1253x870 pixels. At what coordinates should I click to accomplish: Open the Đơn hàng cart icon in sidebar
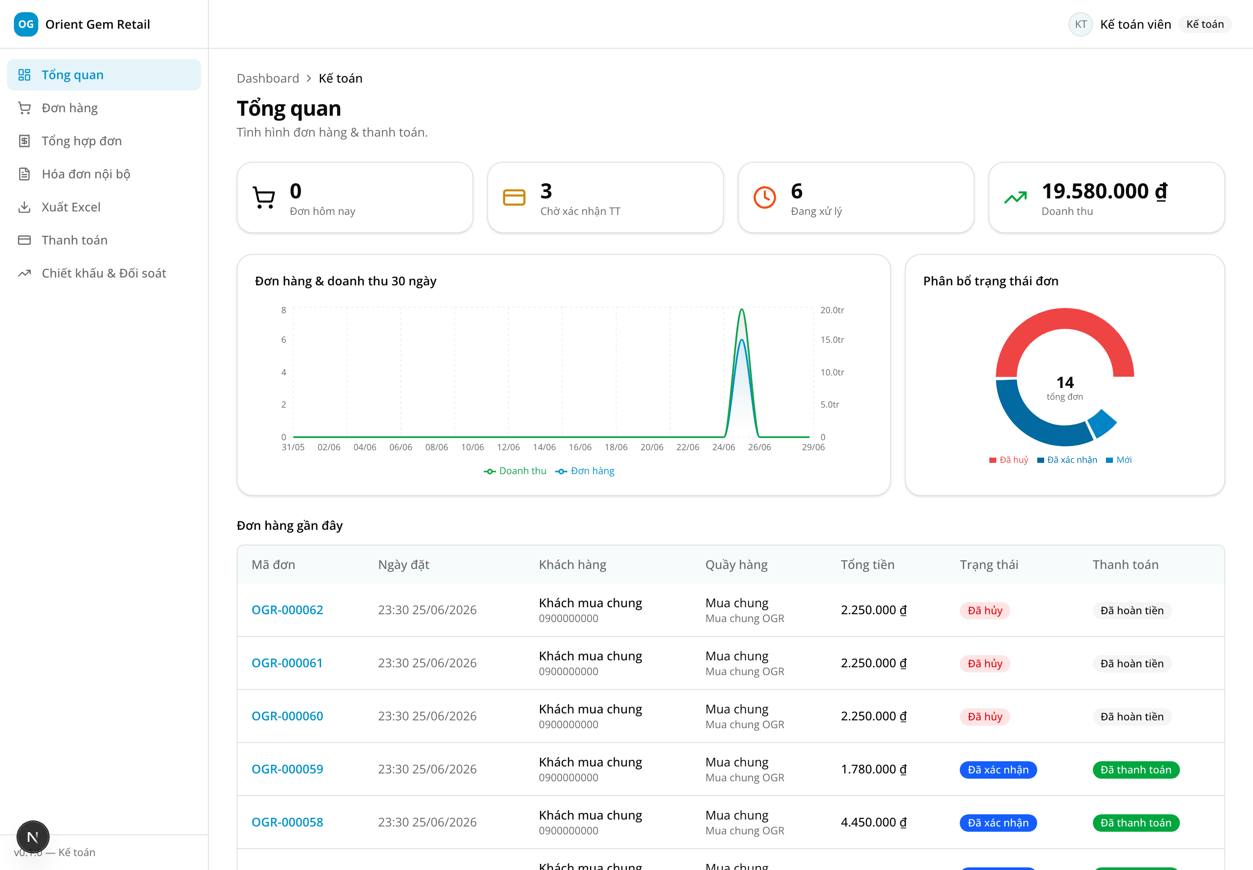(24, 108)
